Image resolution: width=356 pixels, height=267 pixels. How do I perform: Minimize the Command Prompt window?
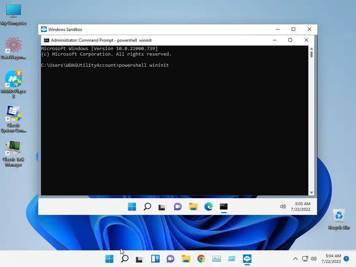(275, 40)
